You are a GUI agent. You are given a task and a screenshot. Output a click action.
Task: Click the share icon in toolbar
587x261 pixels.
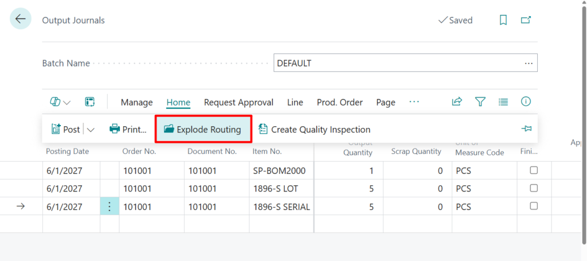(x=457, y=102)
